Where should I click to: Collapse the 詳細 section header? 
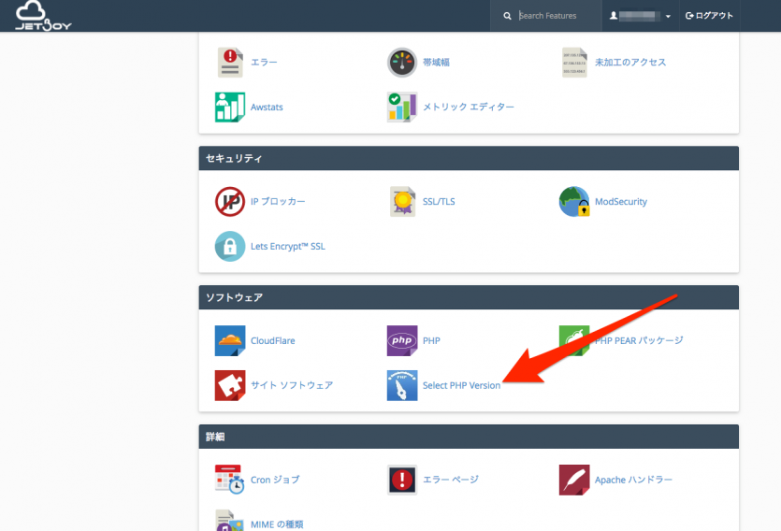point(469,437)
